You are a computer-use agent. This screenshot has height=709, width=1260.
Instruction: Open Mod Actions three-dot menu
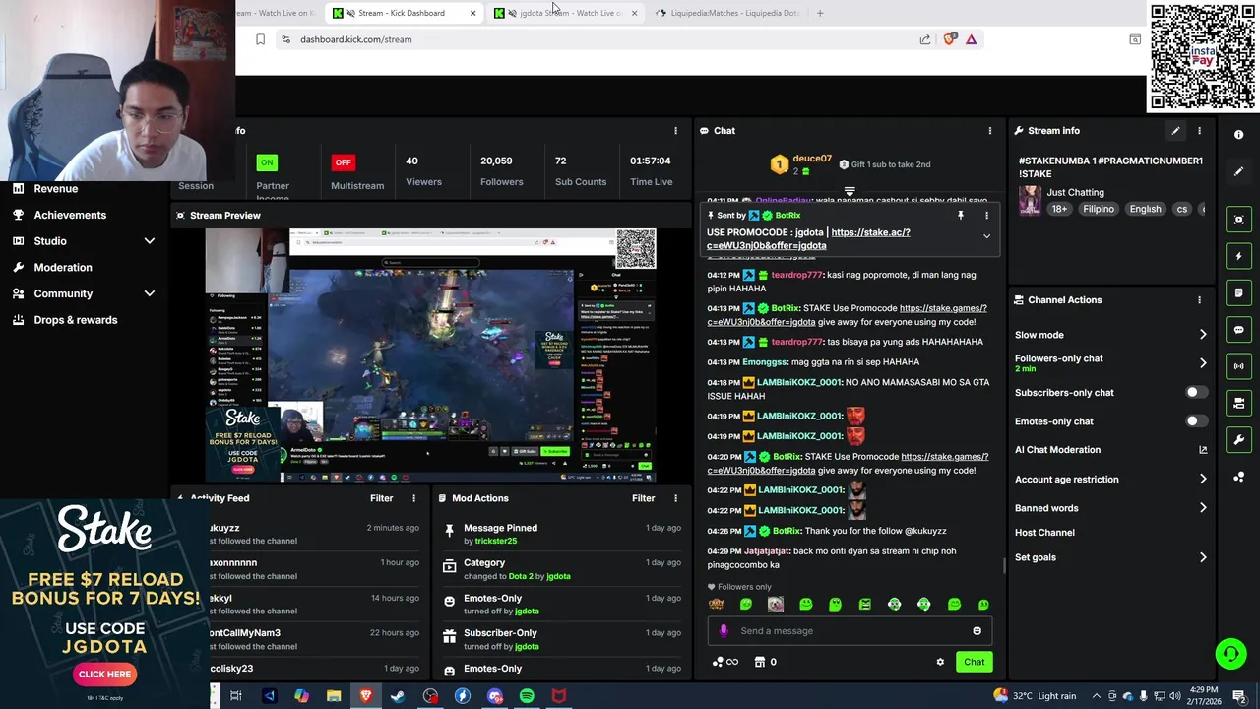tap(675, 498)
